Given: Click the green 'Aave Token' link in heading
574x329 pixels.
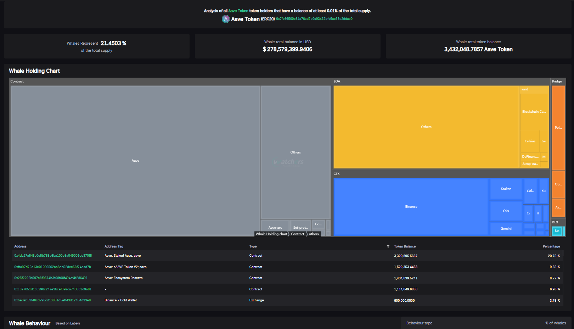Looking at the screenshot, I should tap(238, 11).
